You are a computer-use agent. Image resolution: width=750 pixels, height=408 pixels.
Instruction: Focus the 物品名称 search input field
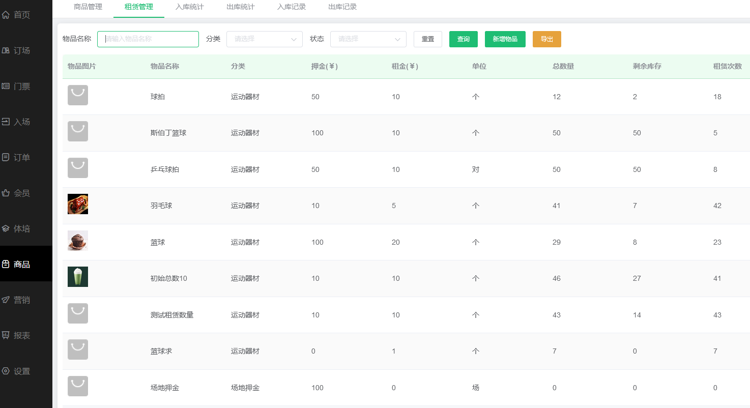(x=148, y=39)
